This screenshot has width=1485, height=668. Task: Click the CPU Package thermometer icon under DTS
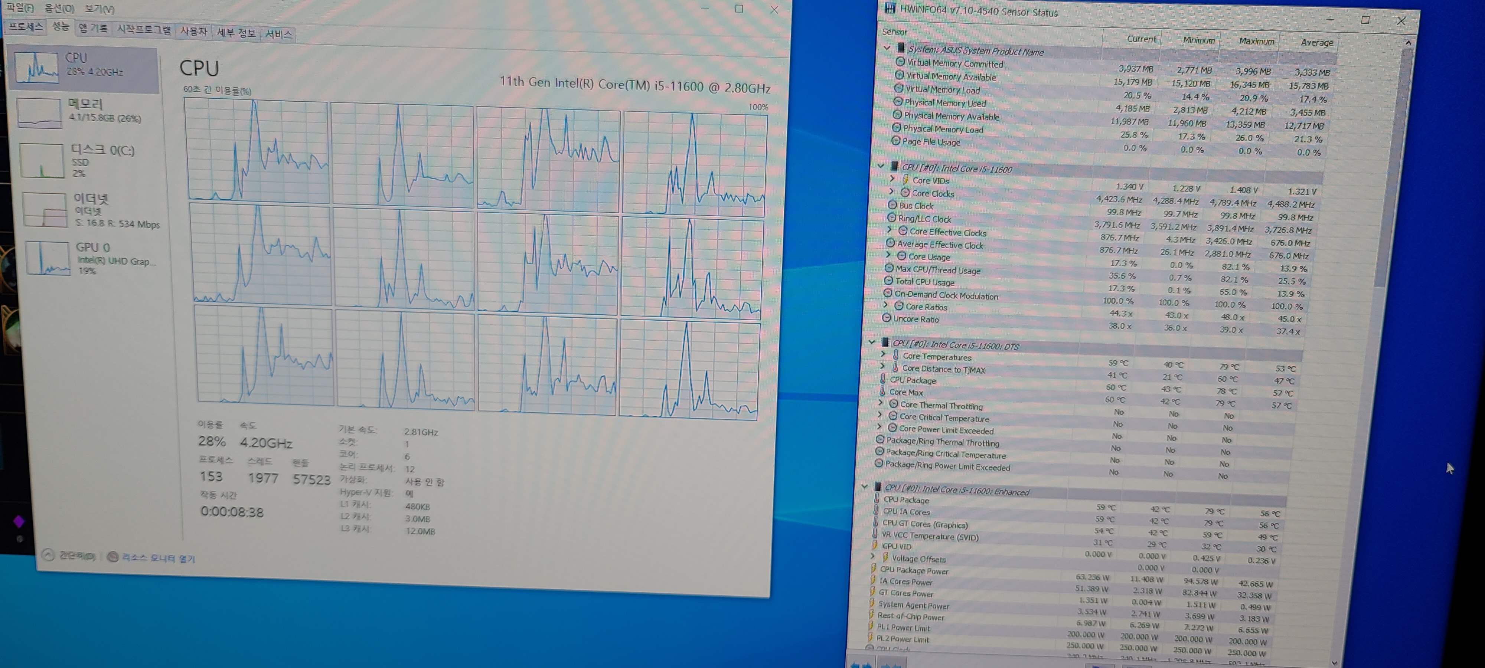click(x=882, y=379)
